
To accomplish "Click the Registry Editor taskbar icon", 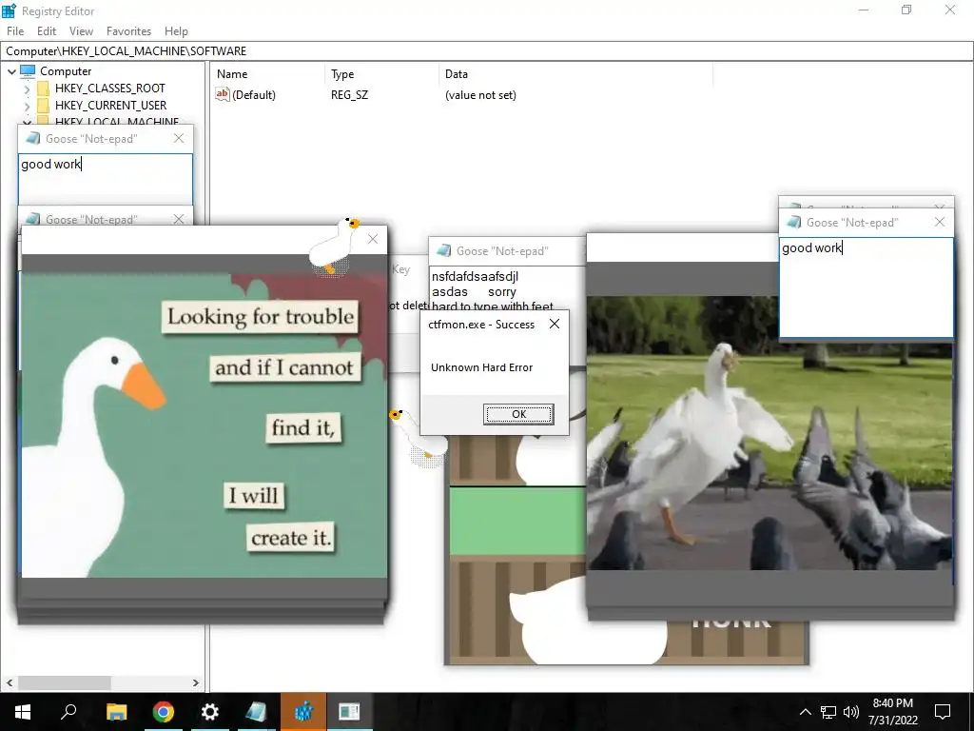I will click(303, 712).
